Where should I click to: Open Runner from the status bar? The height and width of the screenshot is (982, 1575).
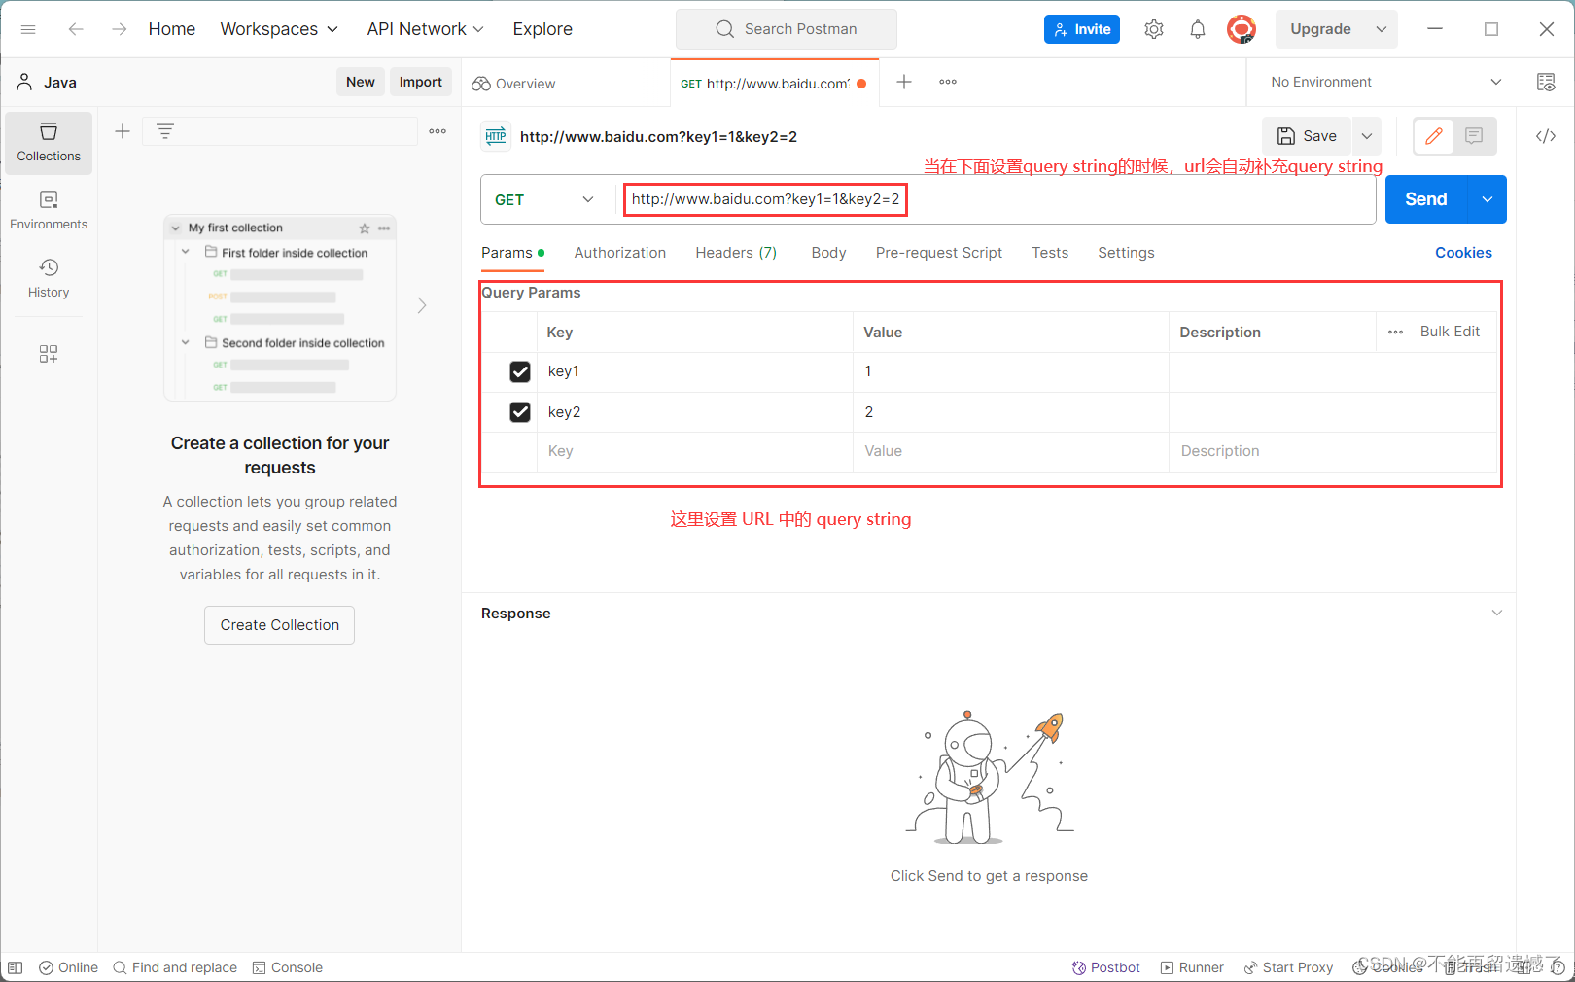(1192, 967)
